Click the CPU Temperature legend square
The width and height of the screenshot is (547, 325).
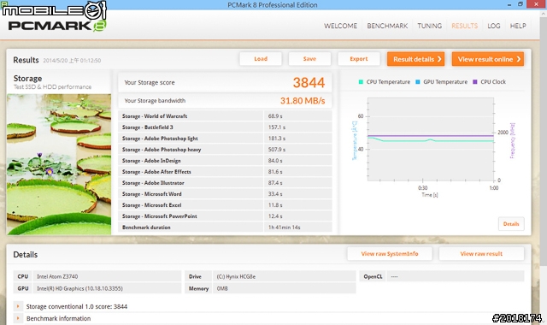pos(361,82)
